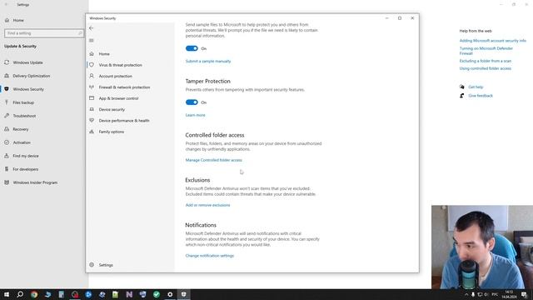The image size is (533, 300).
Task: Open the taskbar search magnifier
Action: [20, 294]
